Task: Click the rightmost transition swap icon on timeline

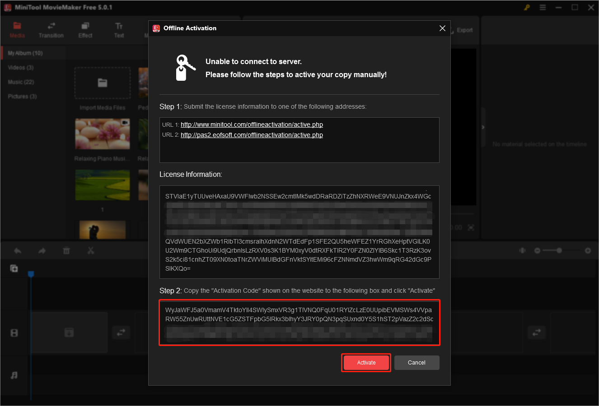Action: (537, 333)
